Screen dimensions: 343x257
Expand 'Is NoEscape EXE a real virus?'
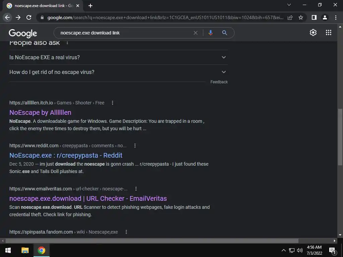click(119, 57)
